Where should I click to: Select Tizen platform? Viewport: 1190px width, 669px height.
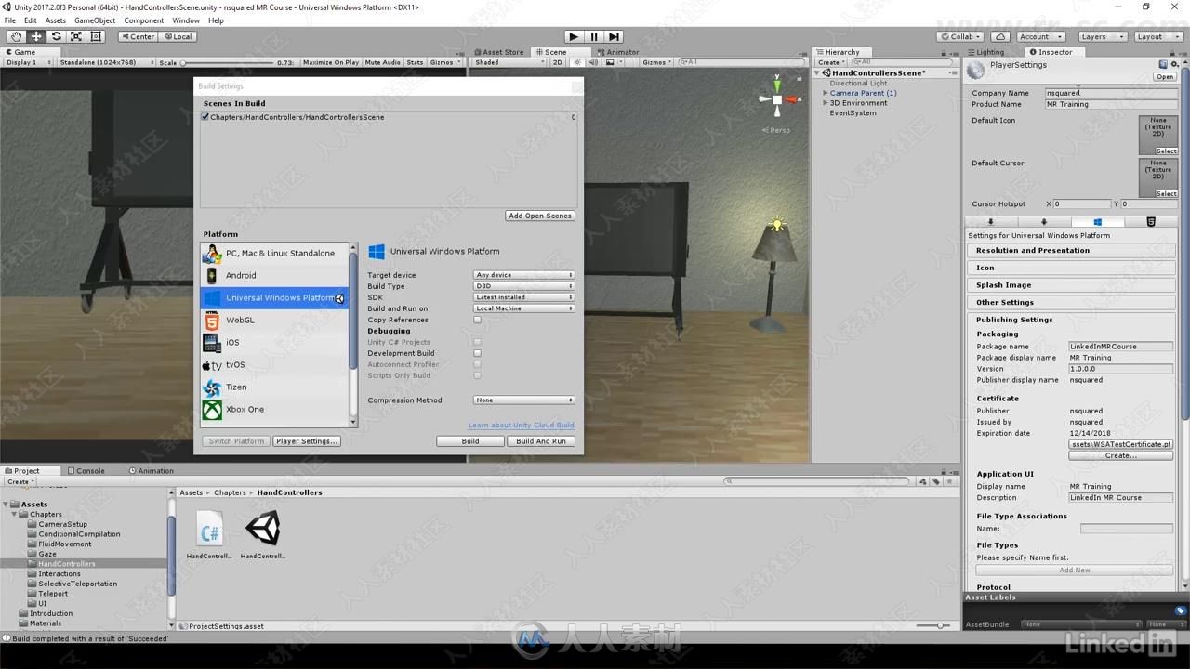click(x=275, y=387)
